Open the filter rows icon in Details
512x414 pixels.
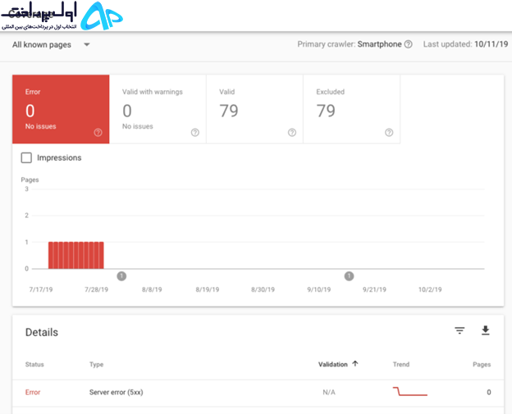[x=459, y=330]
